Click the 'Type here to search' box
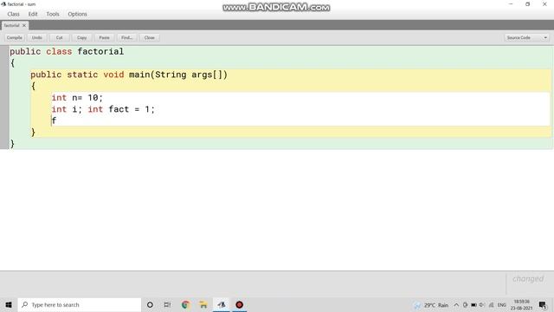 tap(79, 304)
